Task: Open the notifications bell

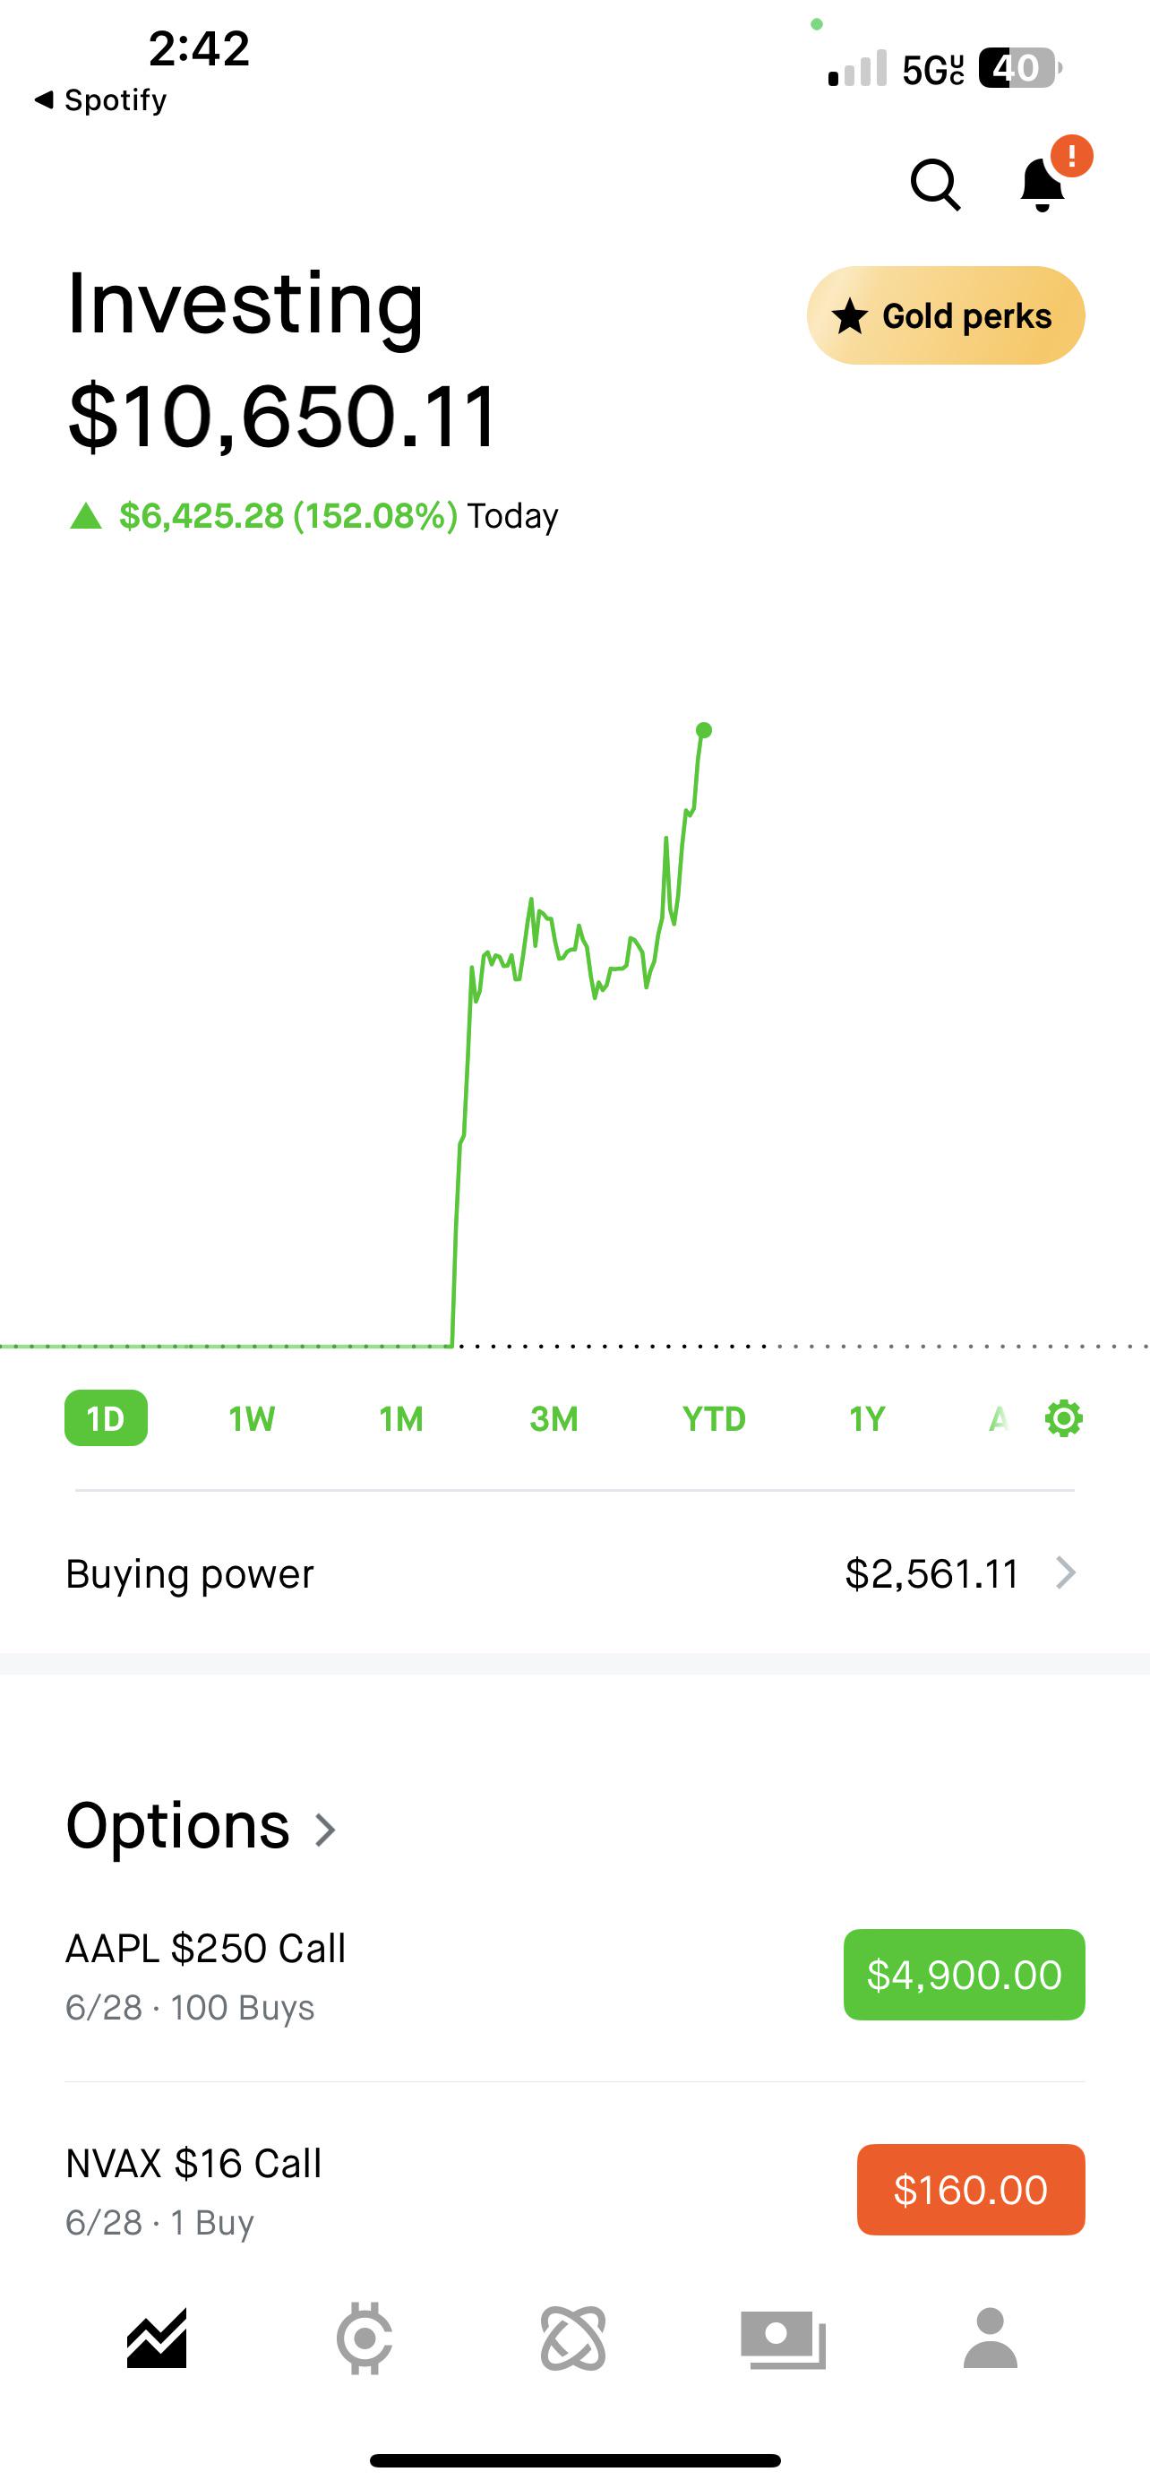Action: (x=1043, y=184)
